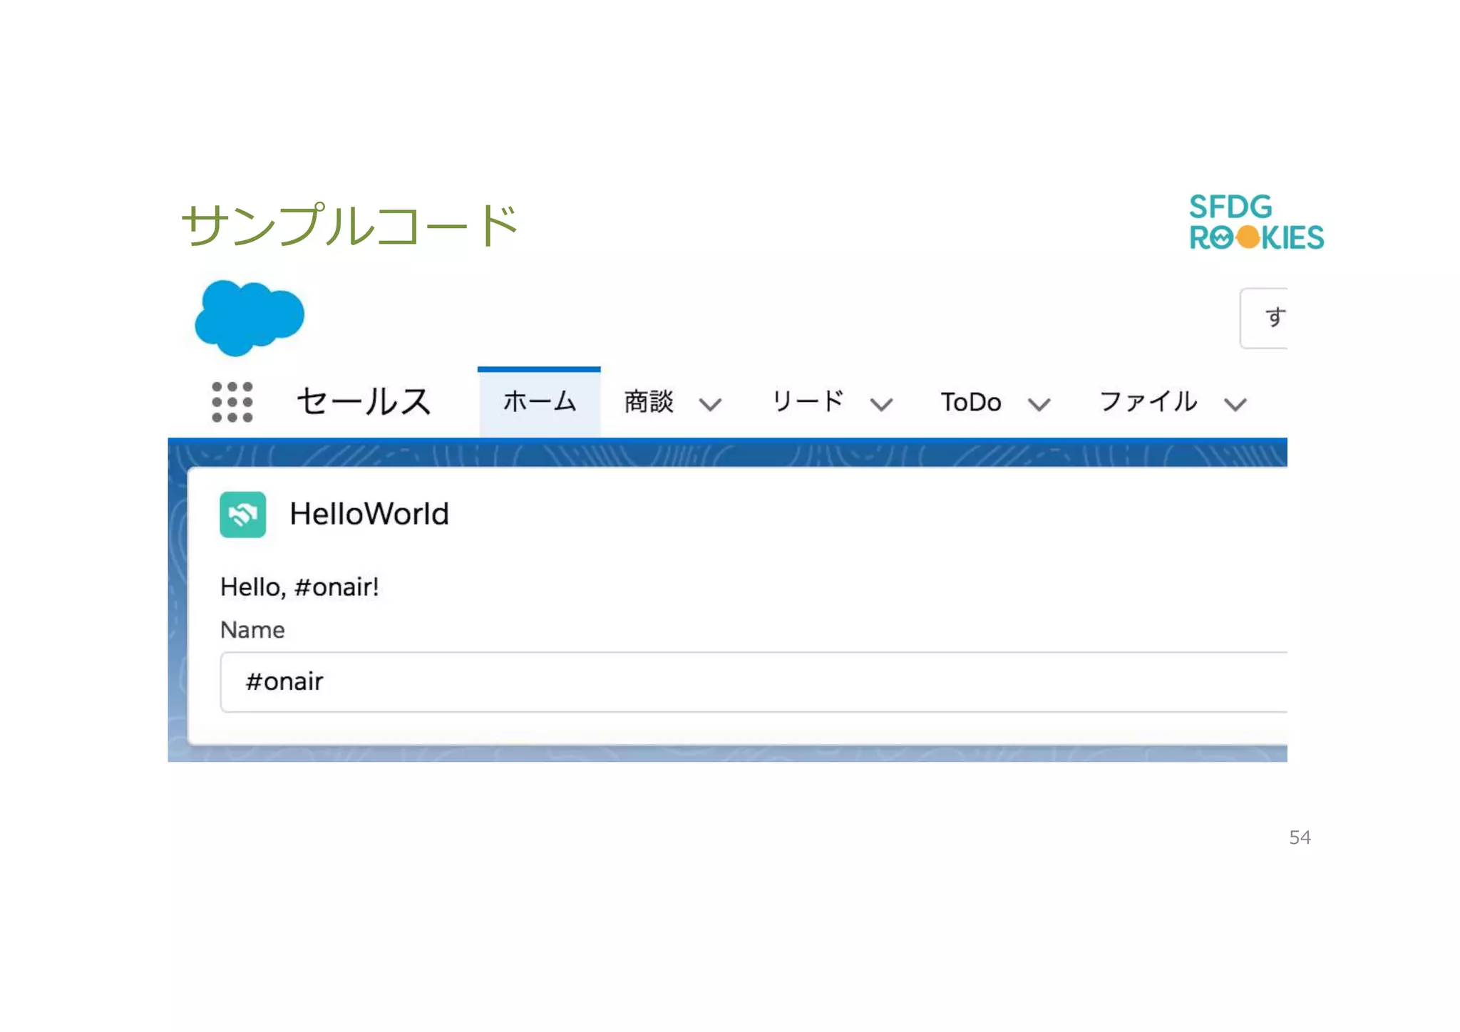
Task: Expand the ファイル dropdown chevron
Action: [1235, 405]
